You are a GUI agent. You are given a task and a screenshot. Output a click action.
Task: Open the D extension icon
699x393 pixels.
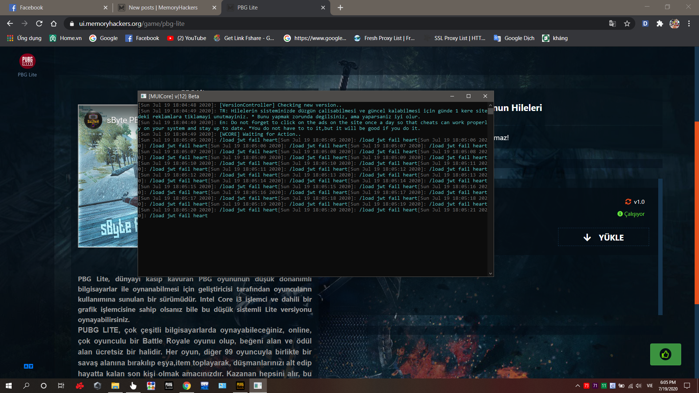645,24
